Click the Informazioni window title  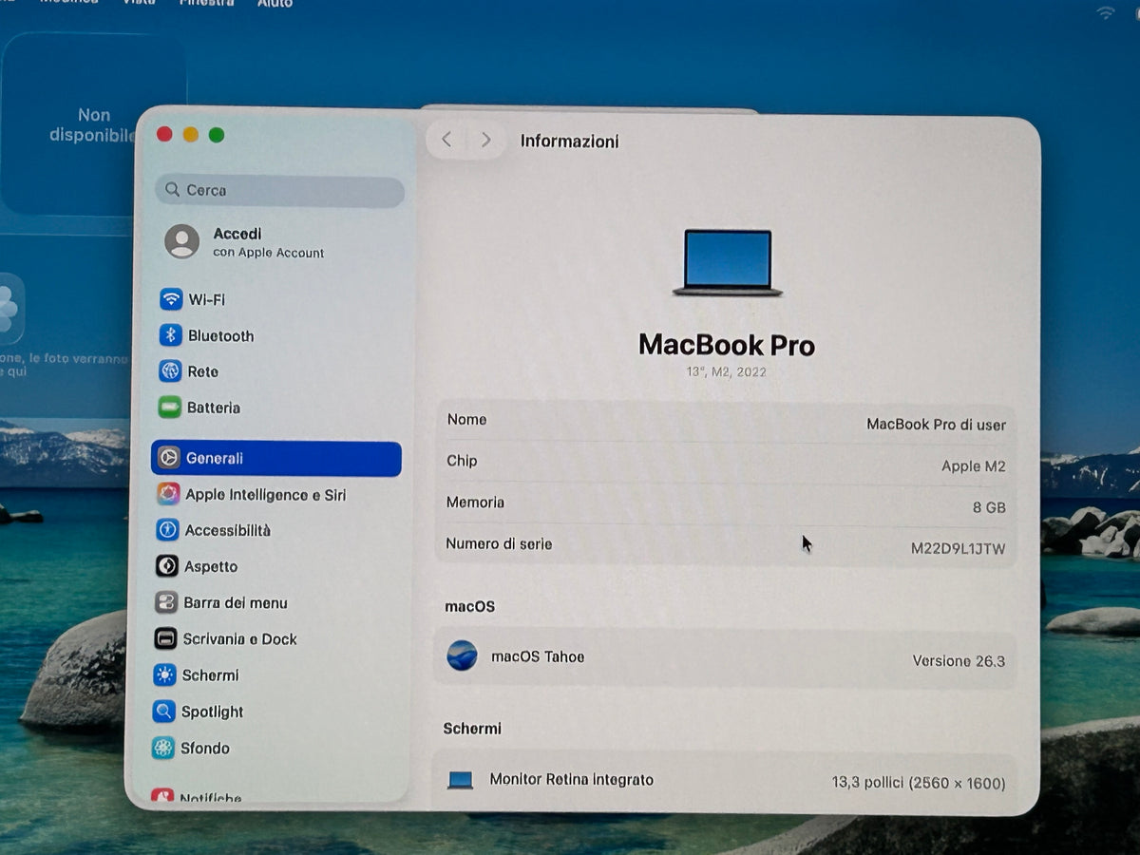click(569, 142)
